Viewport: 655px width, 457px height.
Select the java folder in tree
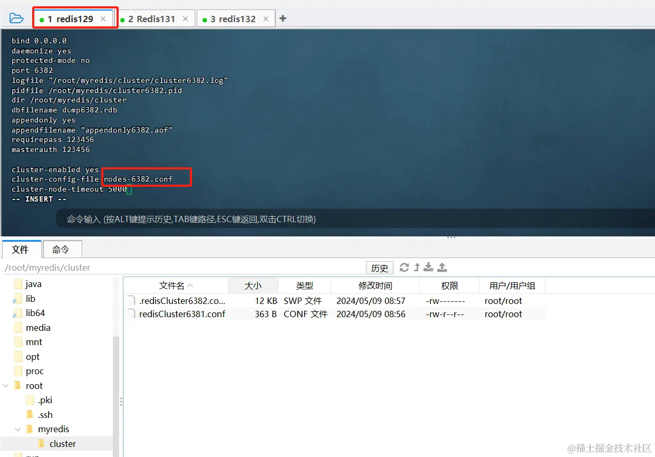pos(33,284)
